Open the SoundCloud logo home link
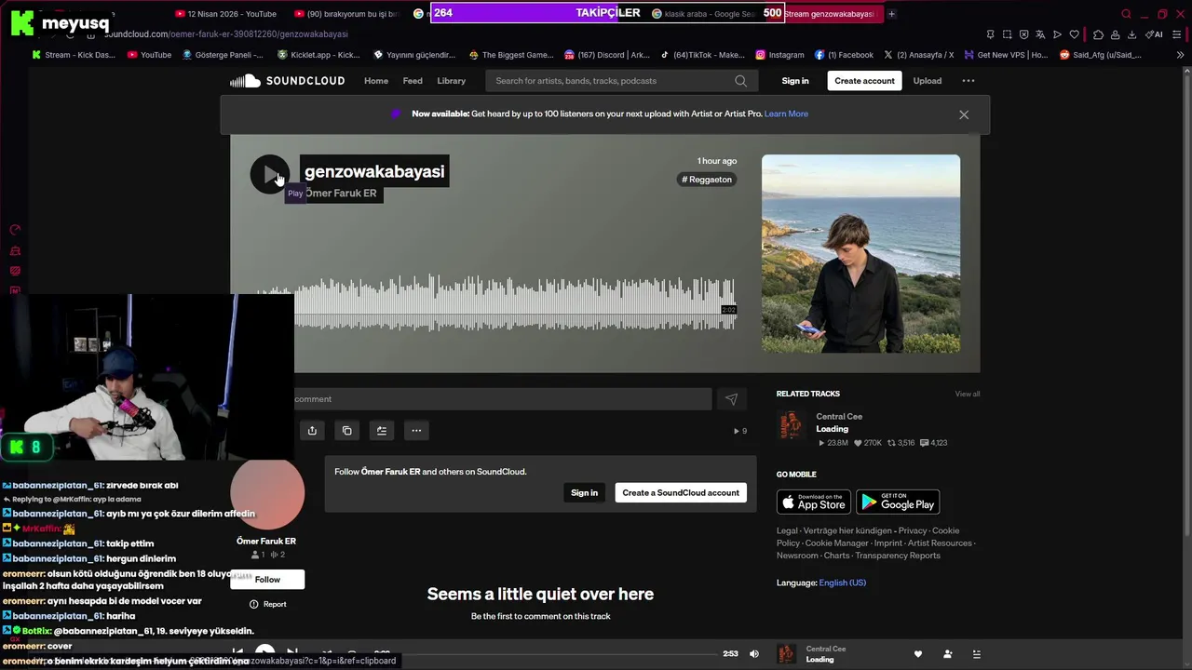The height and width of the screenshot is (670, 1192). click(288, 81)
